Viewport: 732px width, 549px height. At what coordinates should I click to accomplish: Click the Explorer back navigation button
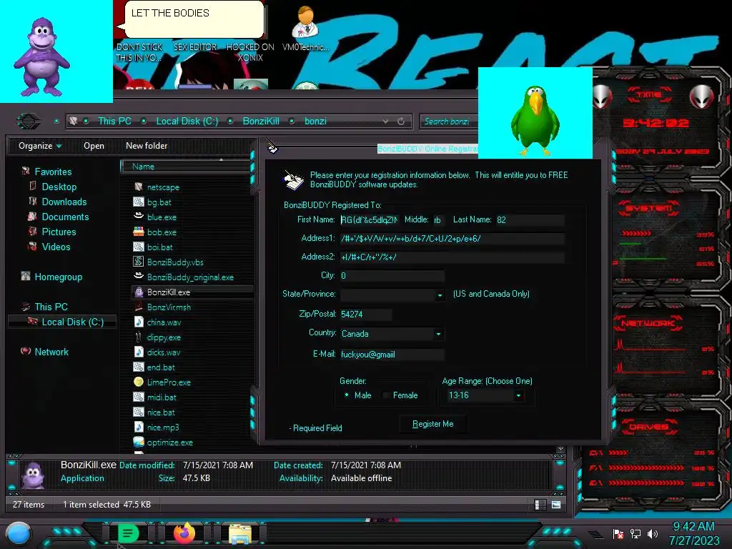click(x=29, y=121)
